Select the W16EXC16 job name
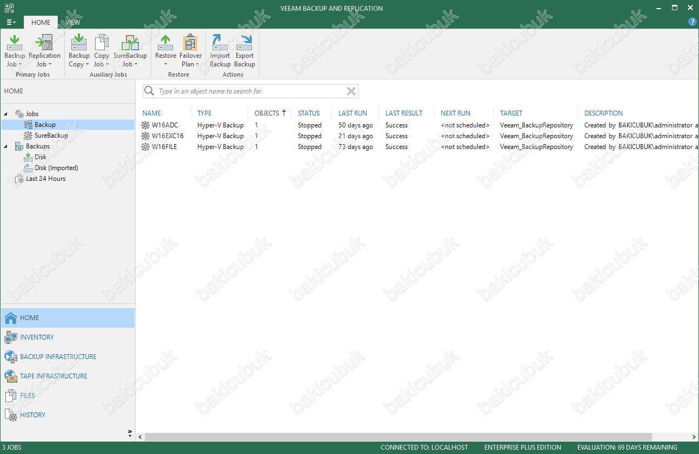 point(168,136)
